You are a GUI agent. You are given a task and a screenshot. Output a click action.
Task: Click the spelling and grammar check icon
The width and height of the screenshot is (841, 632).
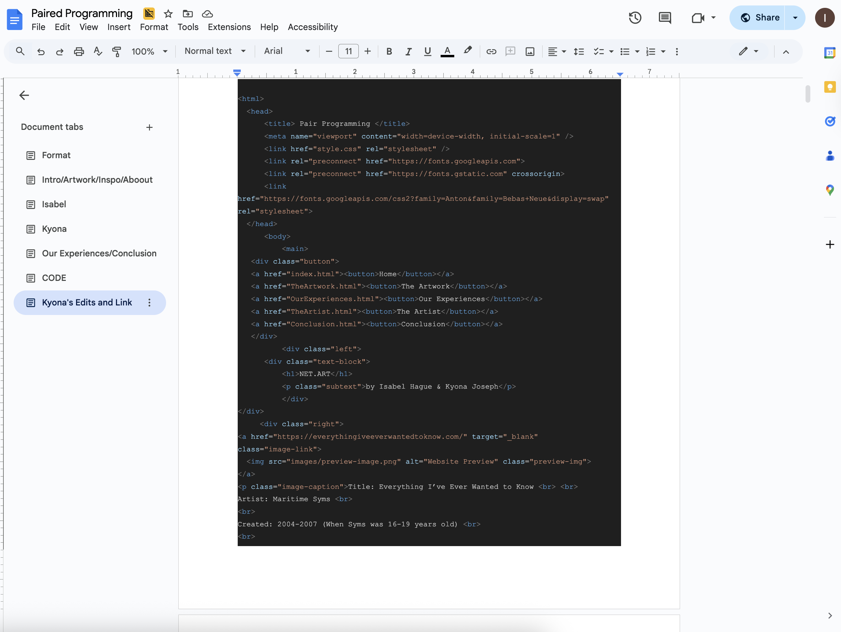coord(98,51)
